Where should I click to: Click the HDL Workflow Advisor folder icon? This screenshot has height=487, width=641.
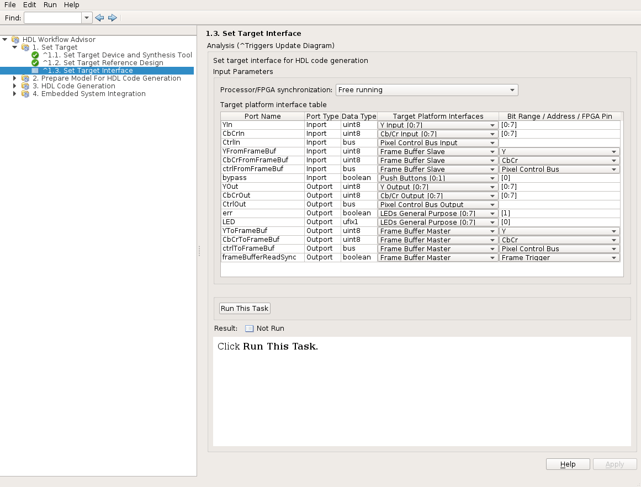[x=15, y=40]
